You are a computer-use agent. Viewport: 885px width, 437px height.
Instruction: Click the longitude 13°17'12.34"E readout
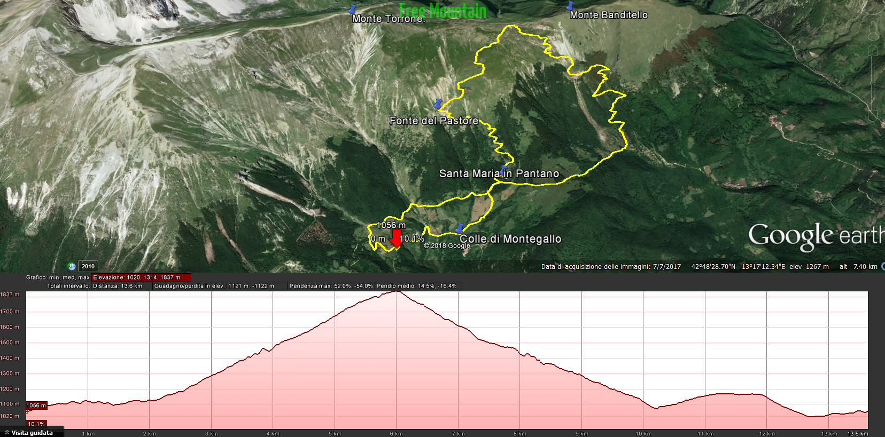(763, 267)
